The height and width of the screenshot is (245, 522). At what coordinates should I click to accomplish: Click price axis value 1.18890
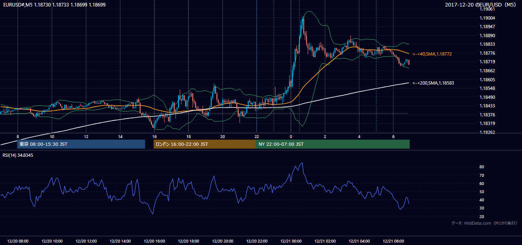[x=487, y=36]
